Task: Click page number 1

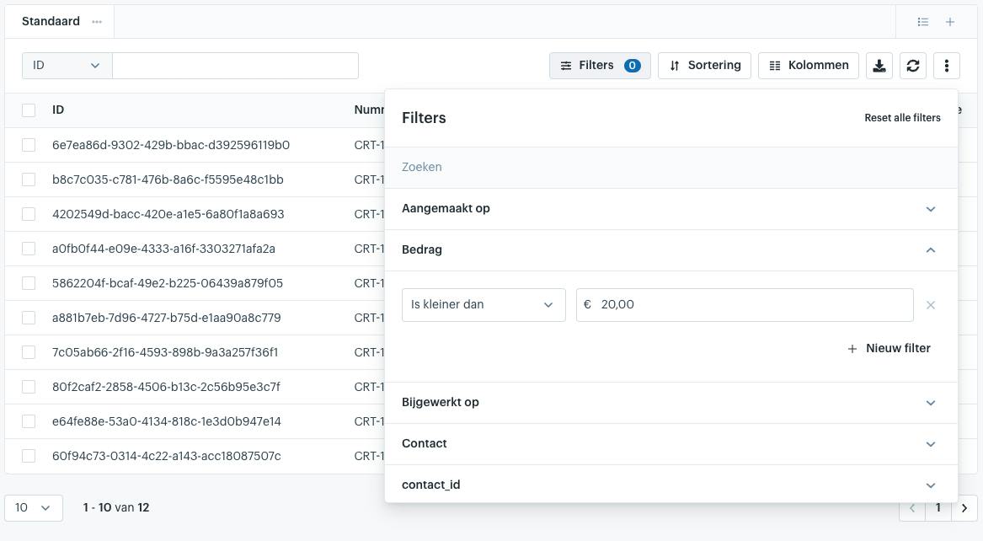Action: pyautogui.click(x=938, y=508)
